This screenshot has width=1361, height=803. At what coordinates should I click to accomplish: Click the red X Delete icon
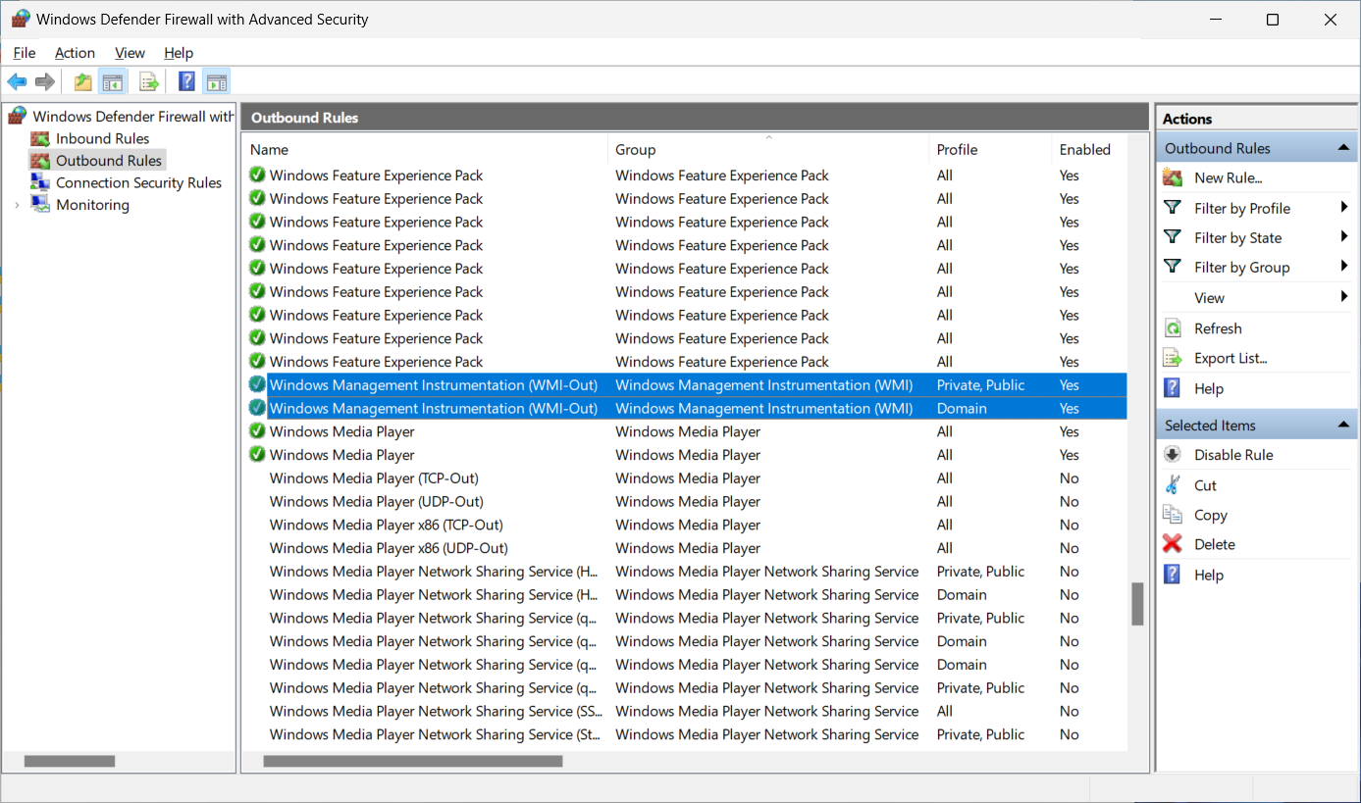tap(1173, 544)
